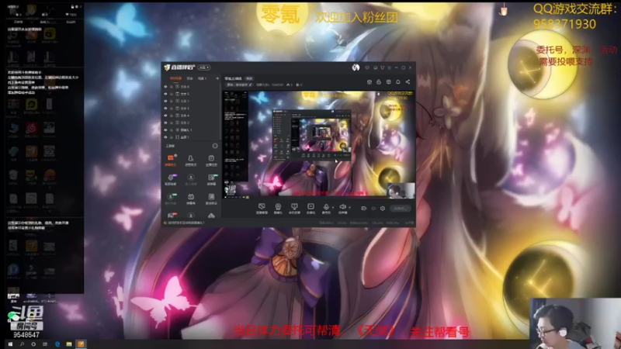Toggle the preview eye icon near start button
The height and width of the screenshot is (349, 621).
373,208
